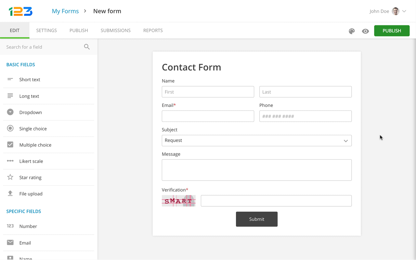Add an Email field from sidebar
This screenshot has height=260, width=416.
(x=49, y=242)
